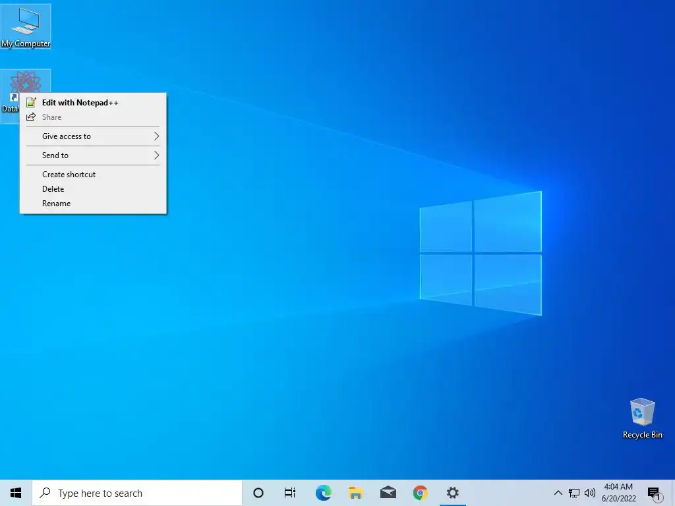Launch Google Chrome from the taskbar
This screenshot has height=506, width=675.
point(420,493)
